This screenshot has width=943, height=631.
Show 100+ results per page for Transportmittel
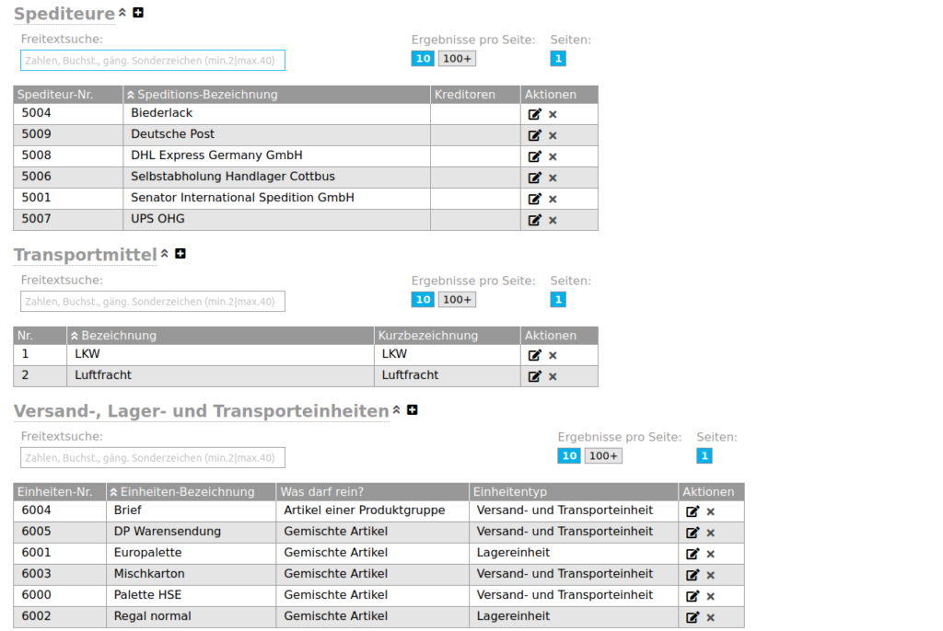click(x=457, y=299)
